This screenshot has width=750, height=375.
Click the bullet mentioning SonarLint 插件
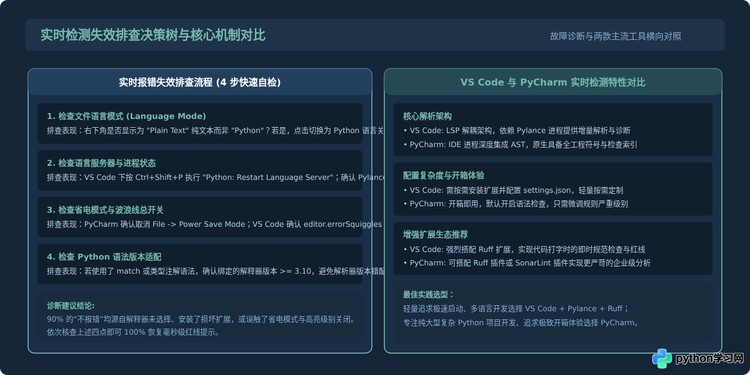point(527,262)
